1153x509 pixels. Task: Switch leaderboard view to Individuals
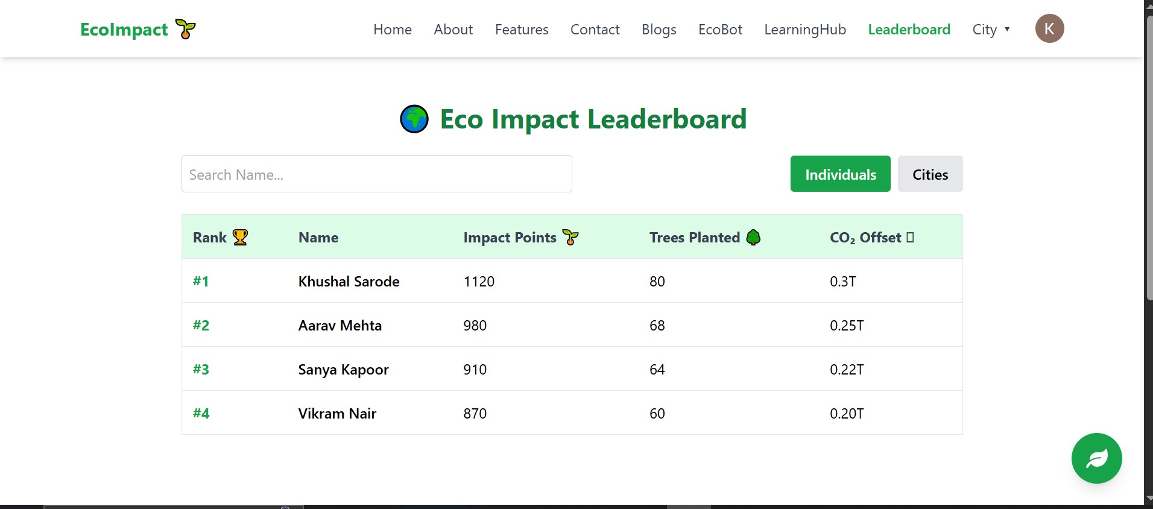coord(840,174)
